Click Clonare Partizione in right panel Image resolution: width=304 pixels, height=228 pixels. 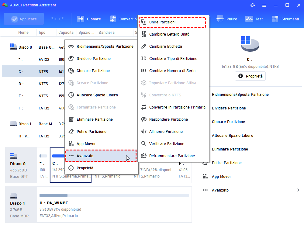click(x=228, y=122)
